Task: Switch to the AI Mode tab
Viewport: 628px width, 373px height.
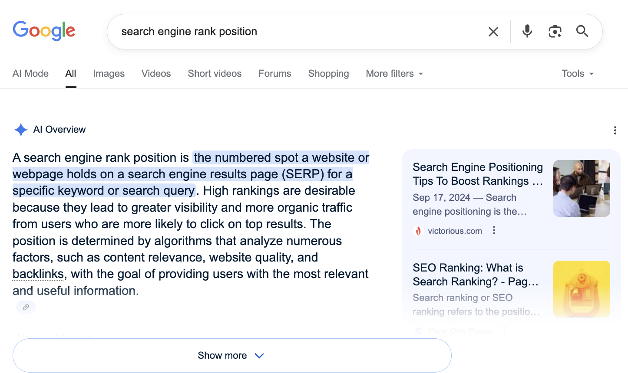Action: 30,74
